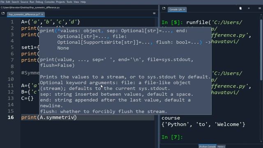
Task: Close the Pop_symmetric_difference.py editor tab
Action: click(x=42, y=15)
